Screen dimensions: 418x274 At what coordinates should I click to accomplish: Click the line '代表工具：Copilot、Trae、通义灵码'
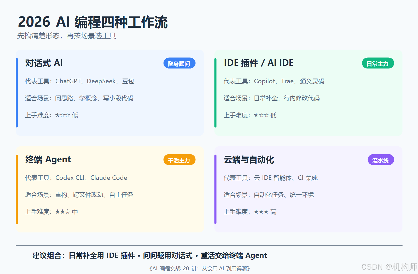click(274, 81)
